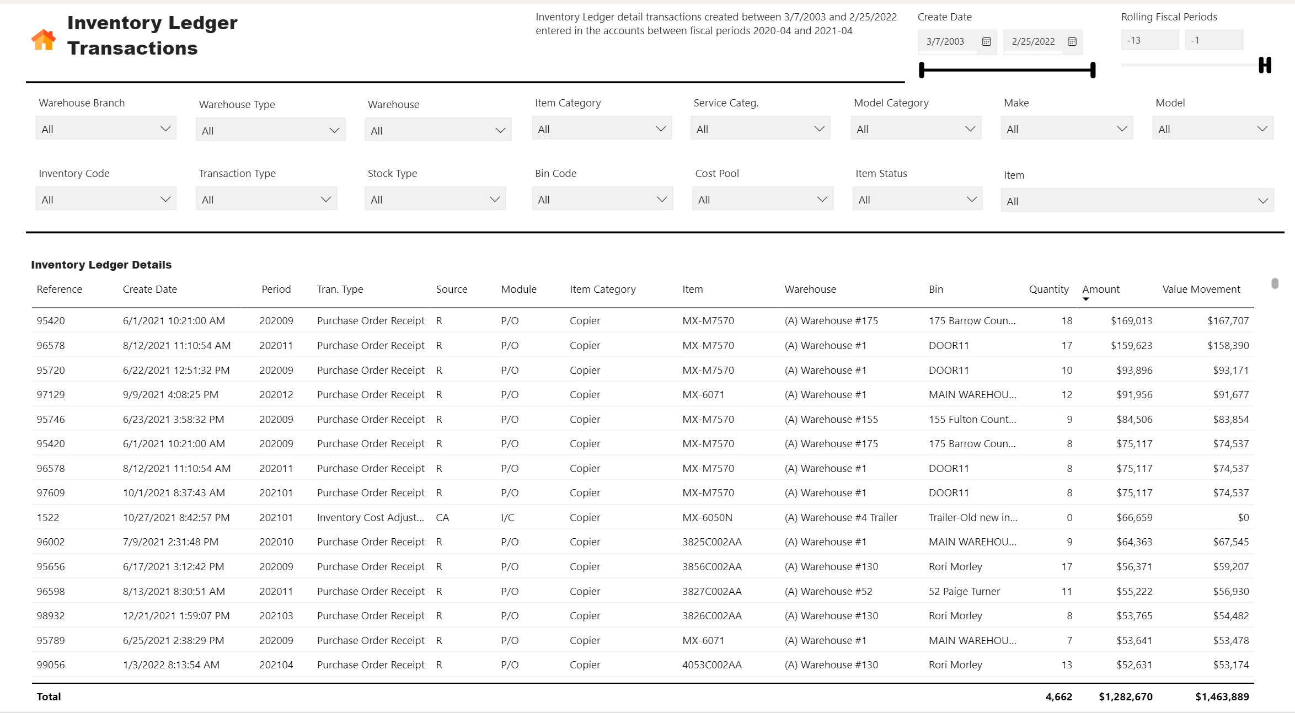This screenshot has height=713, width=1295.
Task: Sort by the Quantity column header
Action: click(x=1048, y=289)
